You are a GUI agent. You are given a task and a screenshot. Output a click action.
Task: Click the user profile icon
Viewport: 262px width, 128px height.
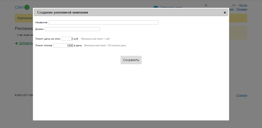[206, 5]
